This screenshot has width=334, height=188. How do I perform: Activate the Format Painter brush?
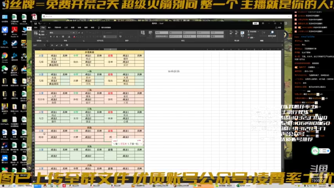click(x=40, y=37)
